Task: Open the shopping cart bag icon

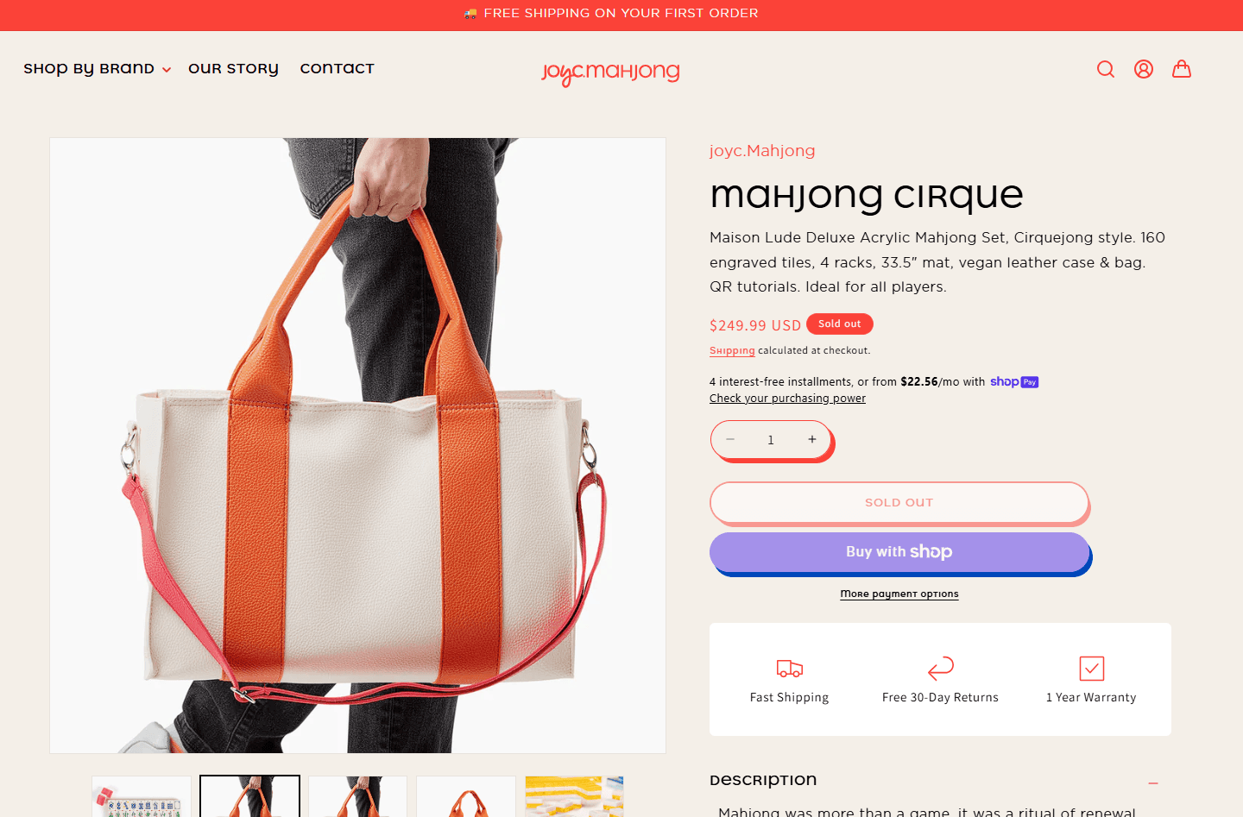Action: pyautogui.click(x=1182, y=69)
